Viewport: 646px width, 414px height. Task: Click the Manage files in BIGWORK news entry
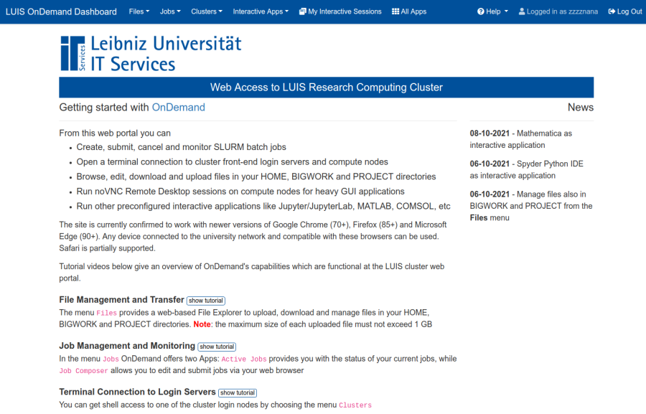click(x=531, y=206)
